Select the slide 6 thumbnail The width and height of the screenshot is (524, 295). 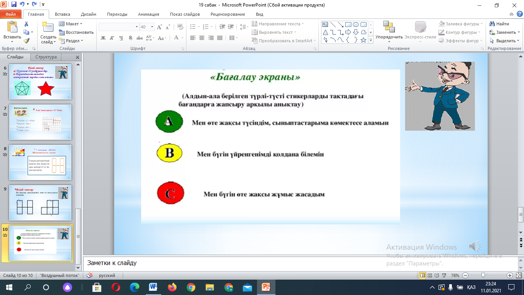point(40,82)
